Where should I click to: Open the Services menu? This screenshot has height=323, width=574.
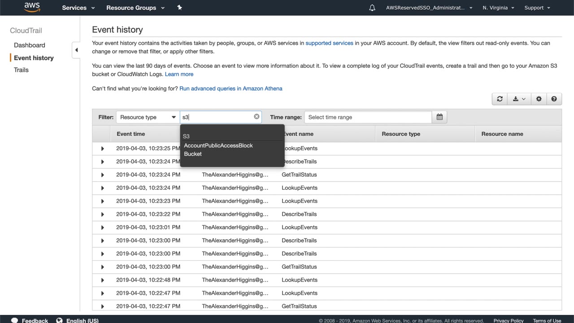point(78,8)
